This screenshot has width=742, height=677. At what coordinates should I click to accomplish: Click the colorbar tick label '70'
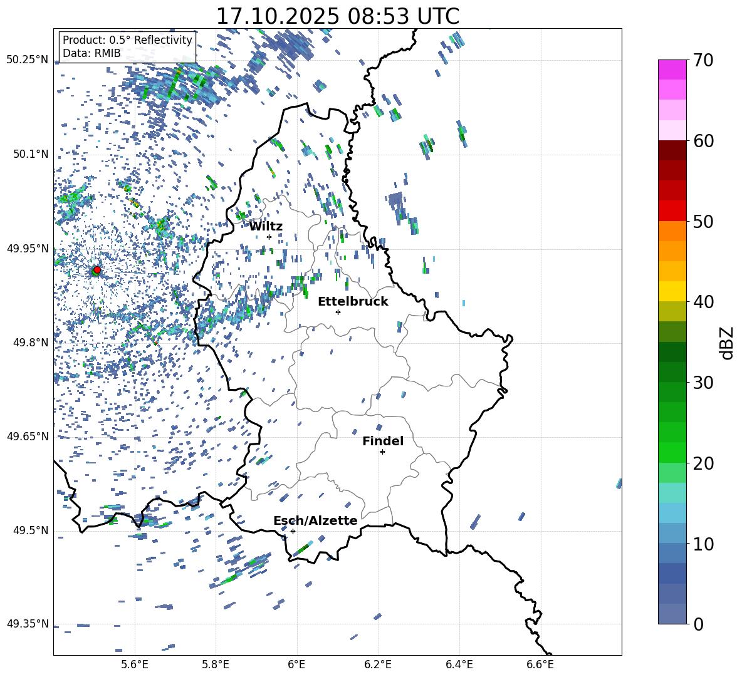pos(703,61)
